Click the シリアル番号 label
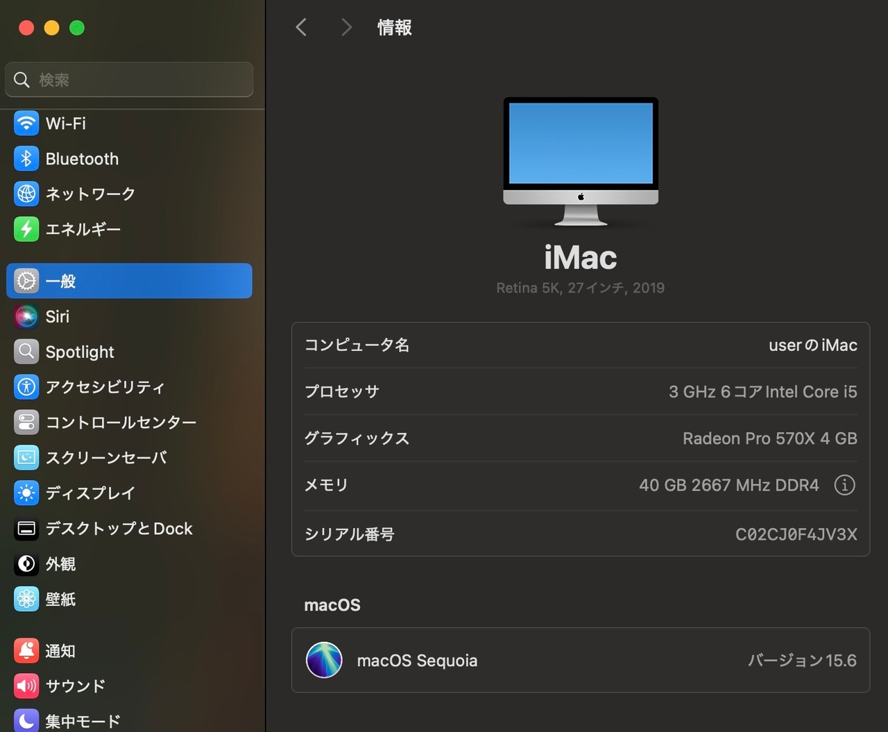The width and height of the screenshot is (888, 732). tap(350, 534)
